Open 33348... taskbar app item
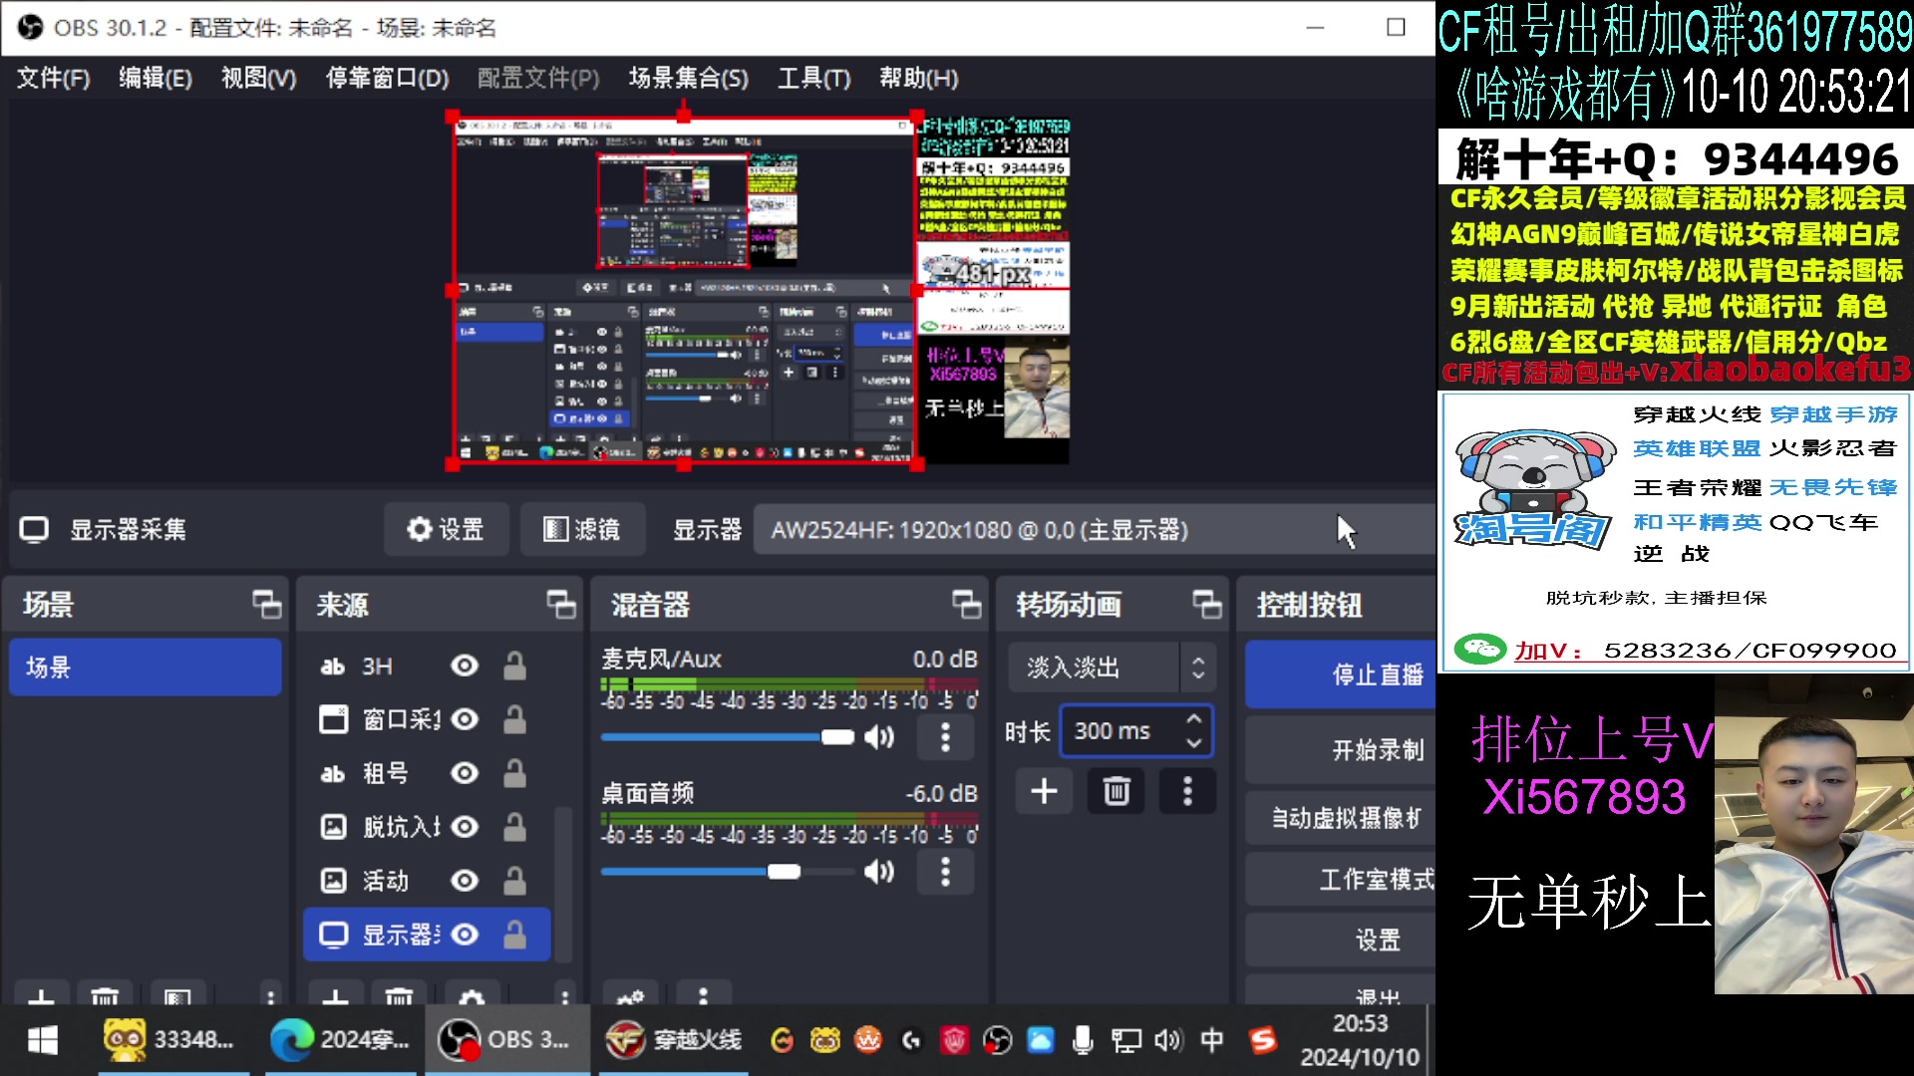Viewport: 1914px width, 1076px height. 173,1040
